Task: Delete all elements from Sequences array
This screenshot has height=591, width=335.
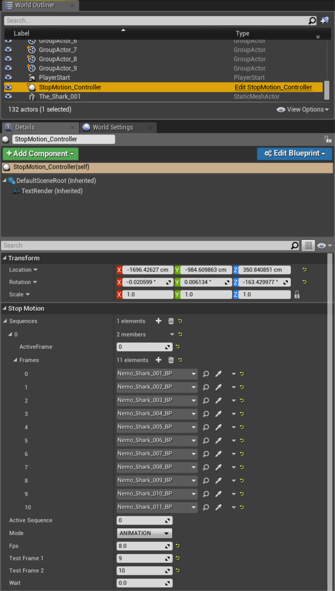Action: point(171,321)
